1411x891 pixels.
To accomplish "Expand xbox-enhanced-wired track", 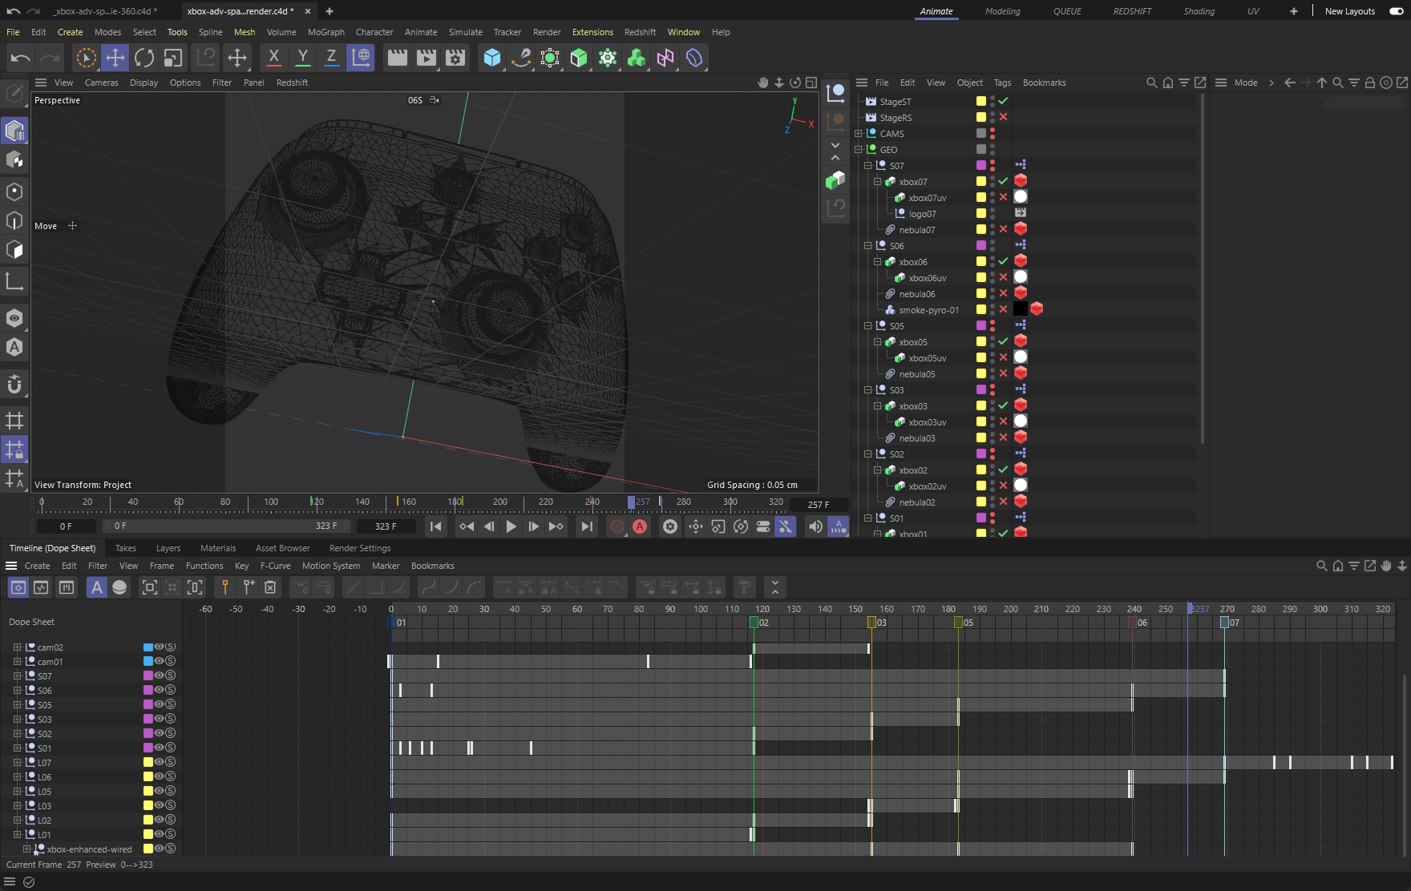I will 26,849.
